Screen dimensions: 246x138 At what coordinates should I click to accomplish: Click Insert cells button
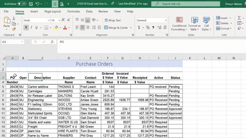222,18
